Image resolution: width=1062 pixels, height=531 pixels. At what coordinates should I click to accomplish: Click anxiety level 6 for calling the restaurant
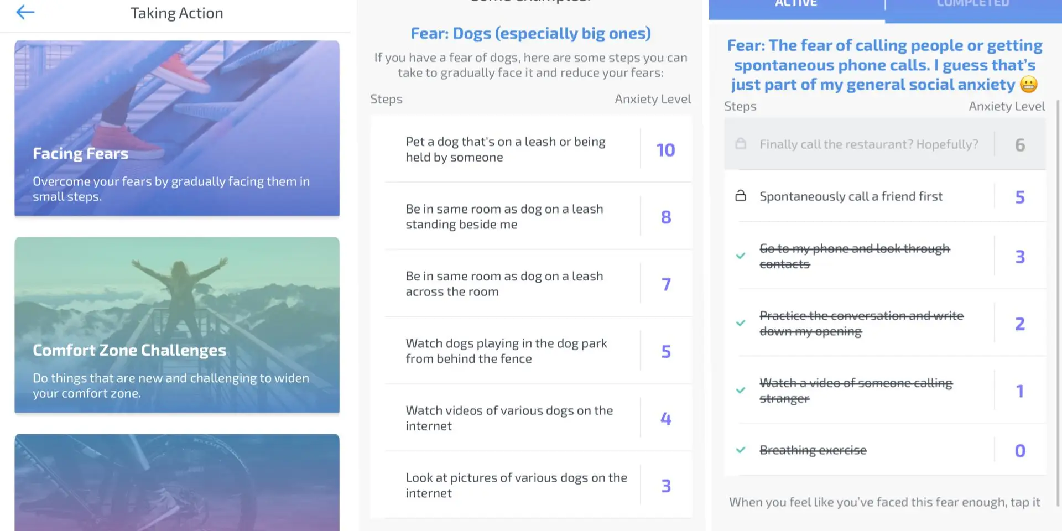tap(1020, 145)
